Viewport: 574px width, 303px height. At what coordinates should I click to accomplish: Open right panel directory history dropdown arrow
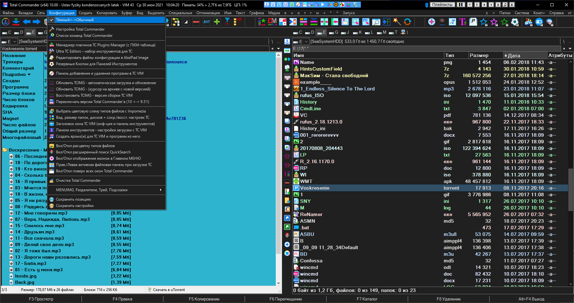point(570,49)
